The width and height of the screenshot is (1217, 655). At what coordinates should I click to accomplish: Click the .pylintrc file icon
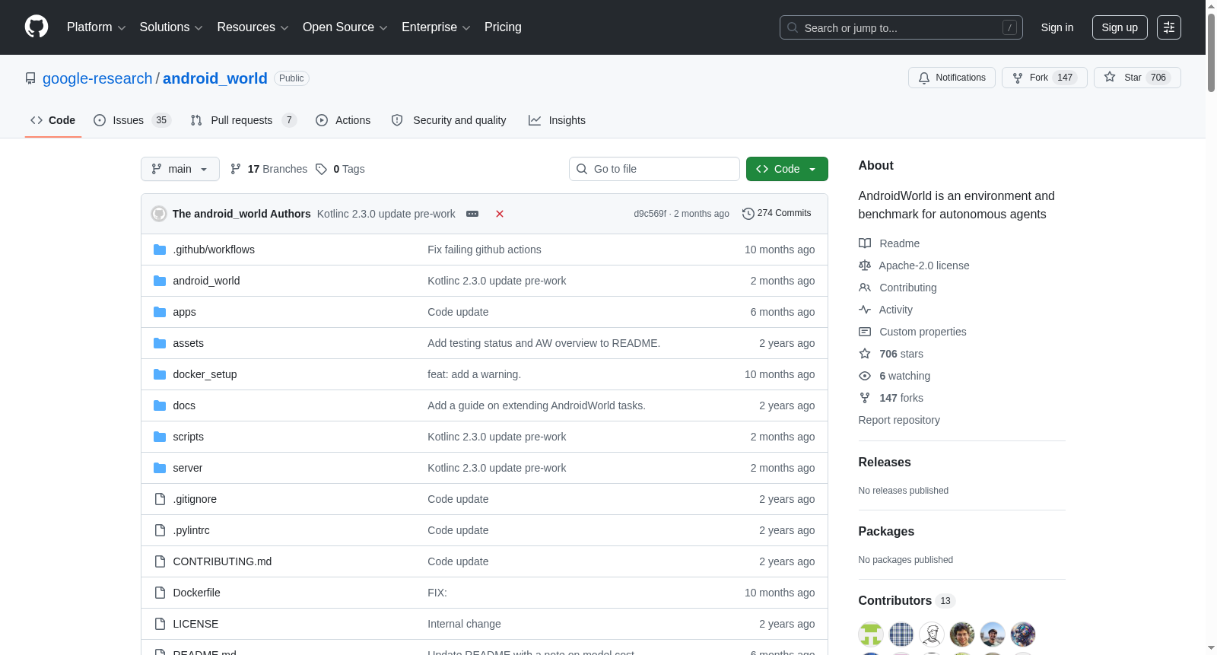point(160,530)
